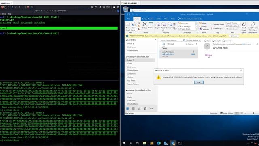
Task: Collapse attacker@monikerlink.thm account tree
Action: (x=127, y=90)
